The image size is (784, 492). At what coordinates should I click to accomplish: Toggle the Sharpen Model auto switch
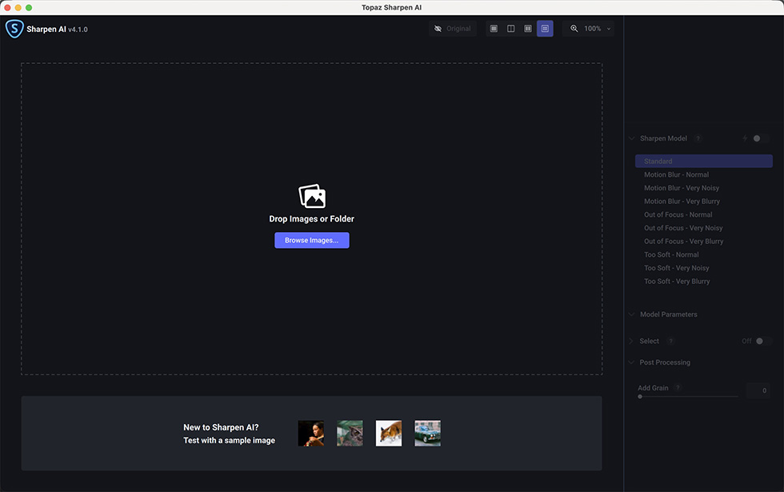tap(761, 138)
